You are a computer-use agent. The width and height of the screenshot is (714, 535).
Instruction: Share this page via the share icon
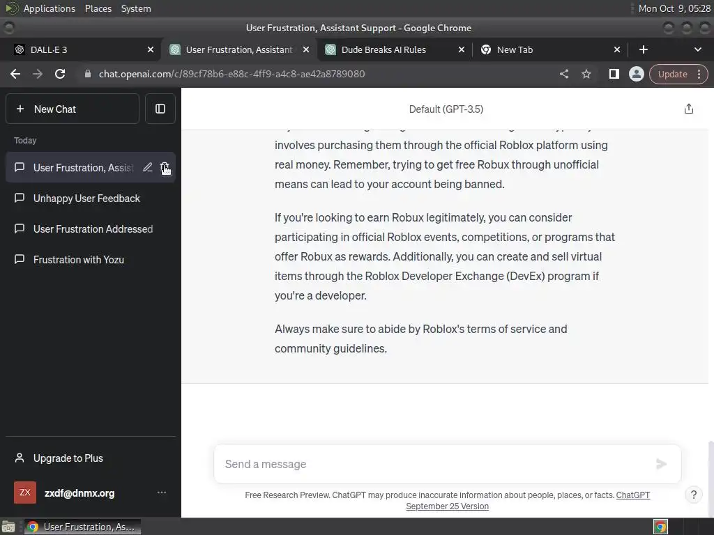click(x=563, y=74)
